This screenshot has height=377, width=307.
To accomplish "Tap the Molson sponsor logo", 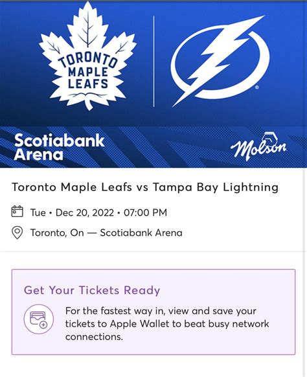I will click(x=258, y=146).
